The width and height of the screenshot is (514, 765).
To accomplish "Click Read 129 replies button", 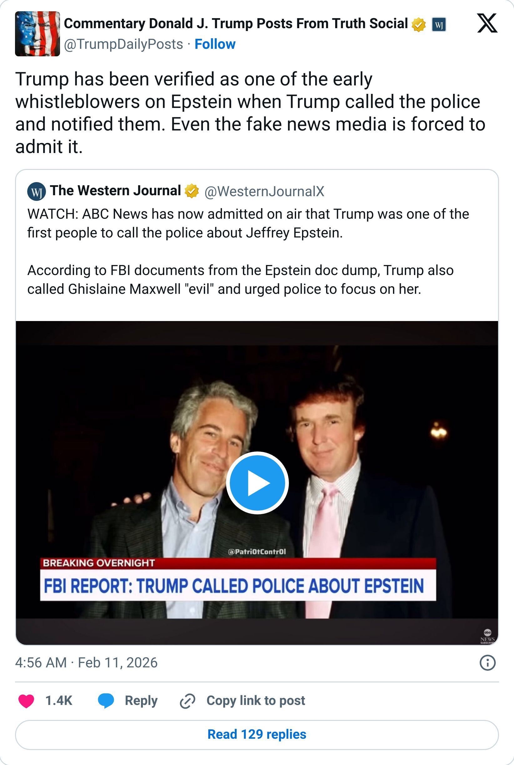I will point(257,734).
